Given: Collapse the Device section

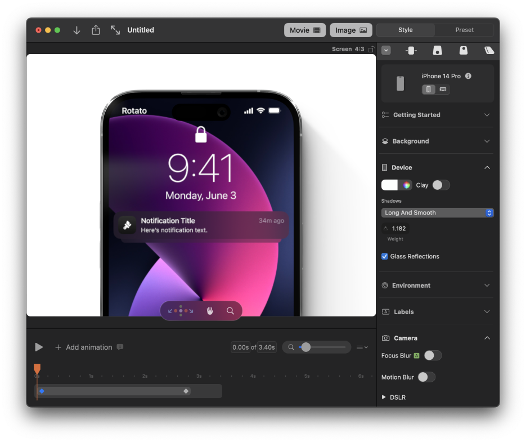Looking at the screenshot, I should tap(436, 167).
